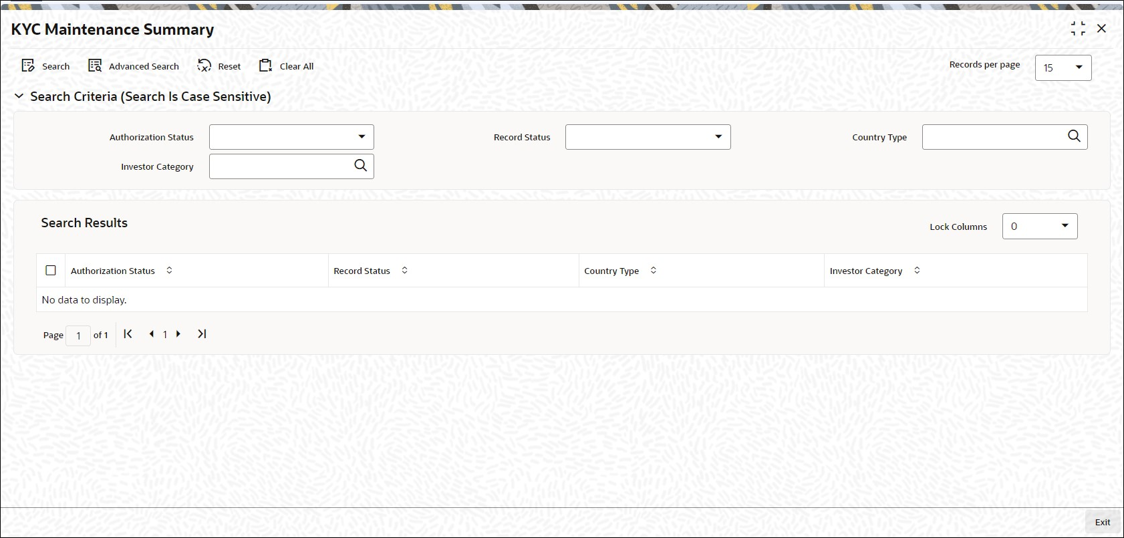The height and width of the screenshot is (538, 1124).
Task: Sort by Record Status column arrows
Action: pos(404,270)
